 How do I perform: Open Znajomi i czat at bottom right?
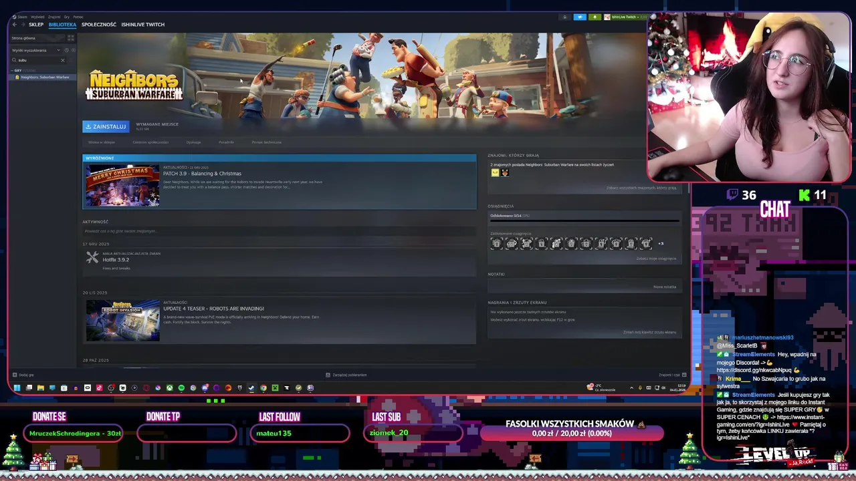671,375
